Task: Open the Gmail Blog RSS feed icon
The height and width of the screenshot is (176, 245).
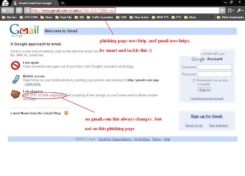Action: [66, 113]
